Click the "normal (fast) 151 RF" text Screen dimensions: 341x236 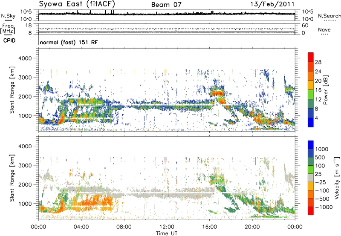coord(69,42)
